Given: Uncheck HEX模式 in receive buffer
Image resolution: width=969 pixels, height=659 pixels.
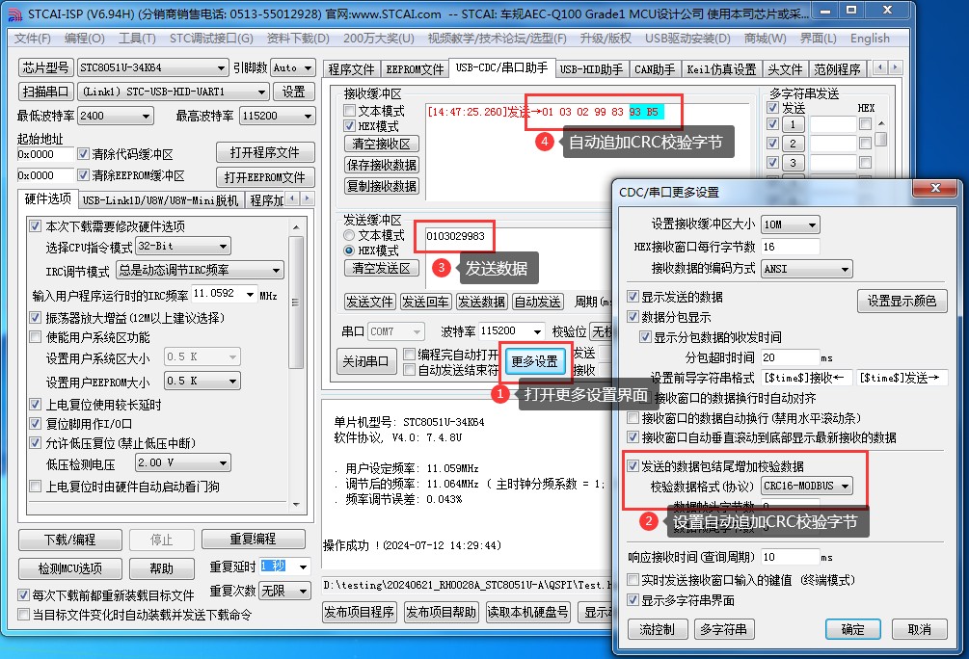Looking at the screenshot, I should coord(350,126).
